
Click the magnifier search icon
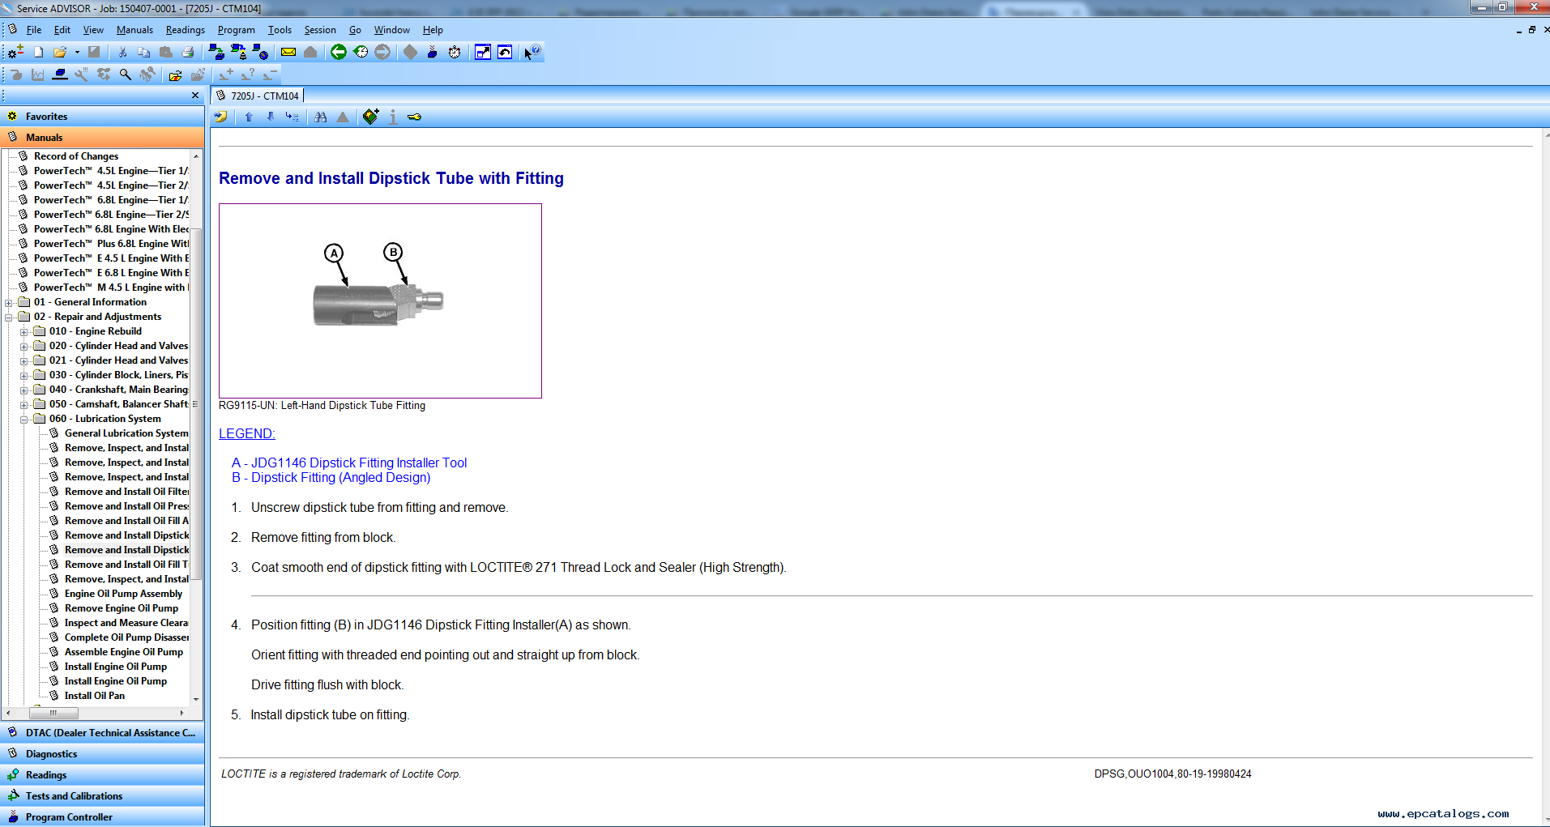tap(126, 75)
